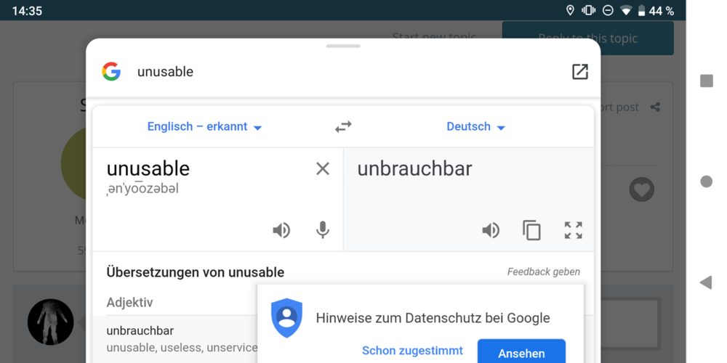
Task: Click Feedback geben link
Action: point(543,272)
